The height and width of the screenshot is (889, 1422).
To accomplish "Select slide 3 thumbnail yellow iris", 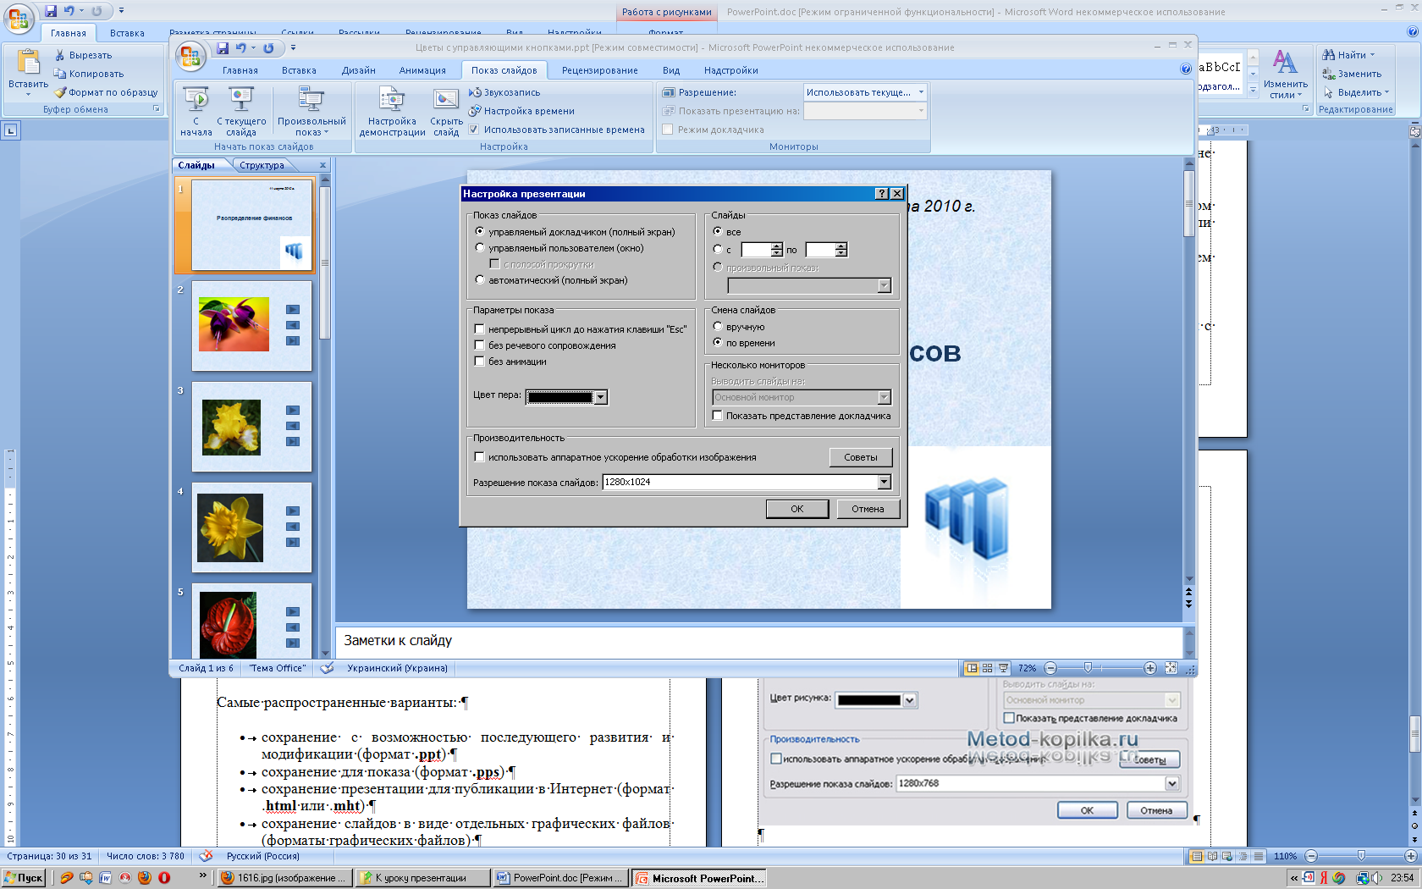I will 251,427.
